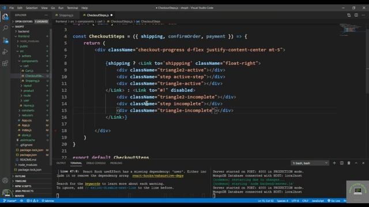Open the Edit menu
Image resolution: width=369 pixels, height=207 pixels.
click(20, 7)
